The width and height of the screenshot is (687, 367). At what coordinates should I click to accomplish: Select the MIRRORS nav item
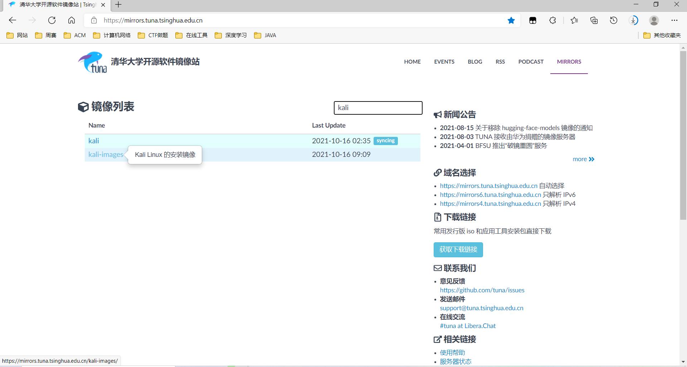coord(569,61)
